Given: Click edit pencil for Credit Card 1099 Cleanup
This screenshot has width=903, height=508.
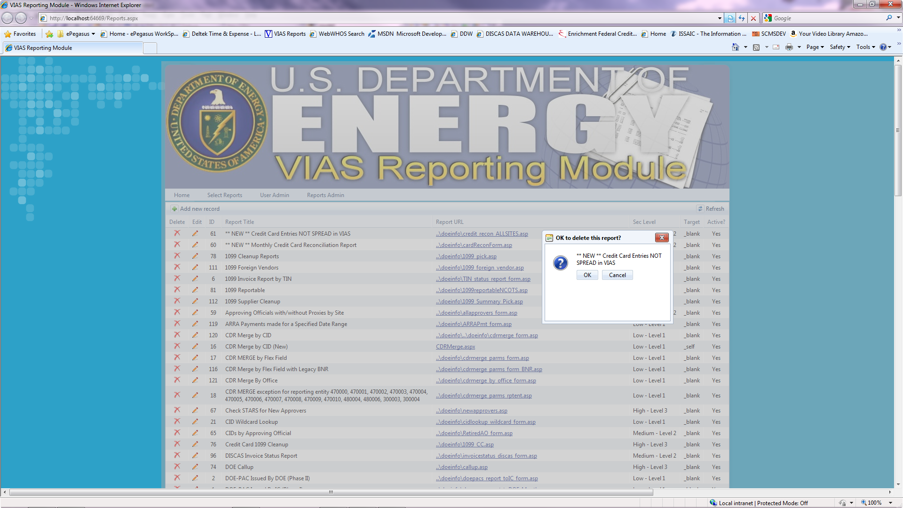Looking at the screenshot, I should click(195, 444).
